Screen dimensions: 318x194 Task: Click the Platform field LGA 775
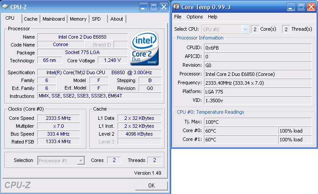[257, 92]
